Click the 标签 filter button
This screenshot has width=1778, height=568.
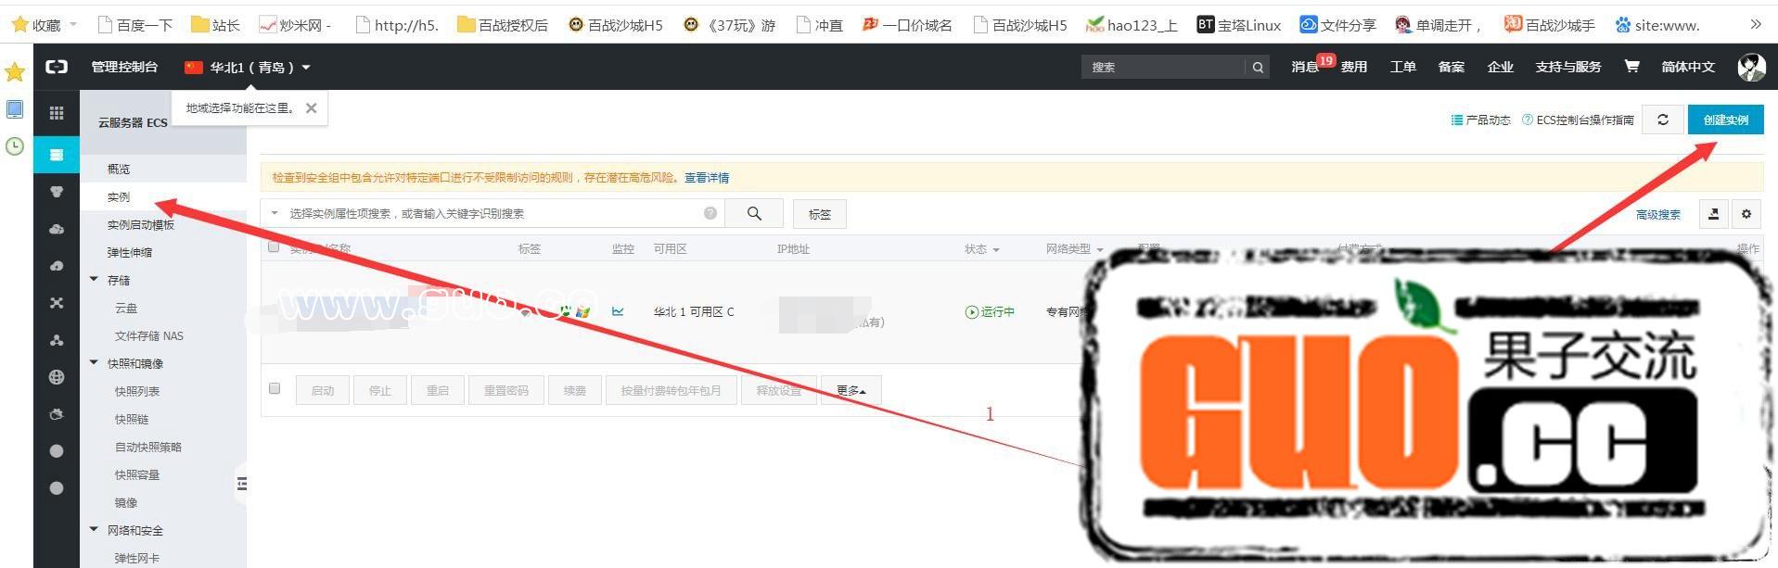click(x=820, y=214)
